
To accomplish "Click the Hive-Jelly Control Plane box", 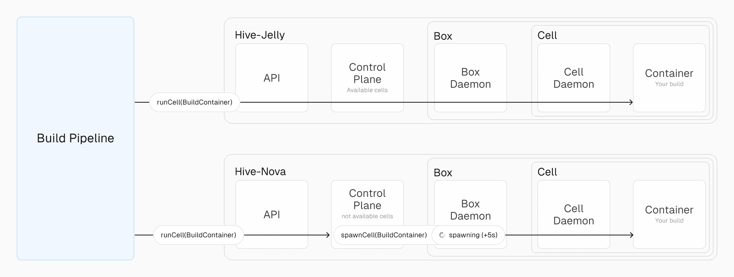I will tap(367, 73).
